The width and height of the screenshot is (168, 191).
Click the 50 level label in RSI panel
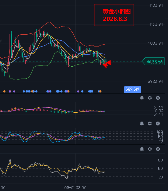[160, 168]
